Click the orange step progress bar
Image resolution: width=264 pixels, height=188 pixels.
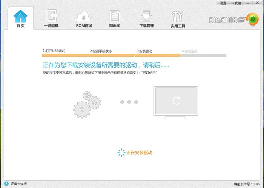coord(112,55)
